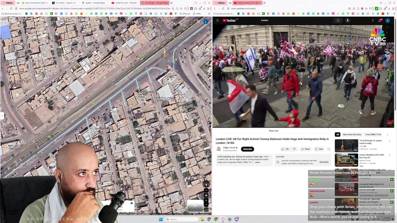397x223 pixels.
Task: Click the YouTube logo home link
Action: [229, 20]
